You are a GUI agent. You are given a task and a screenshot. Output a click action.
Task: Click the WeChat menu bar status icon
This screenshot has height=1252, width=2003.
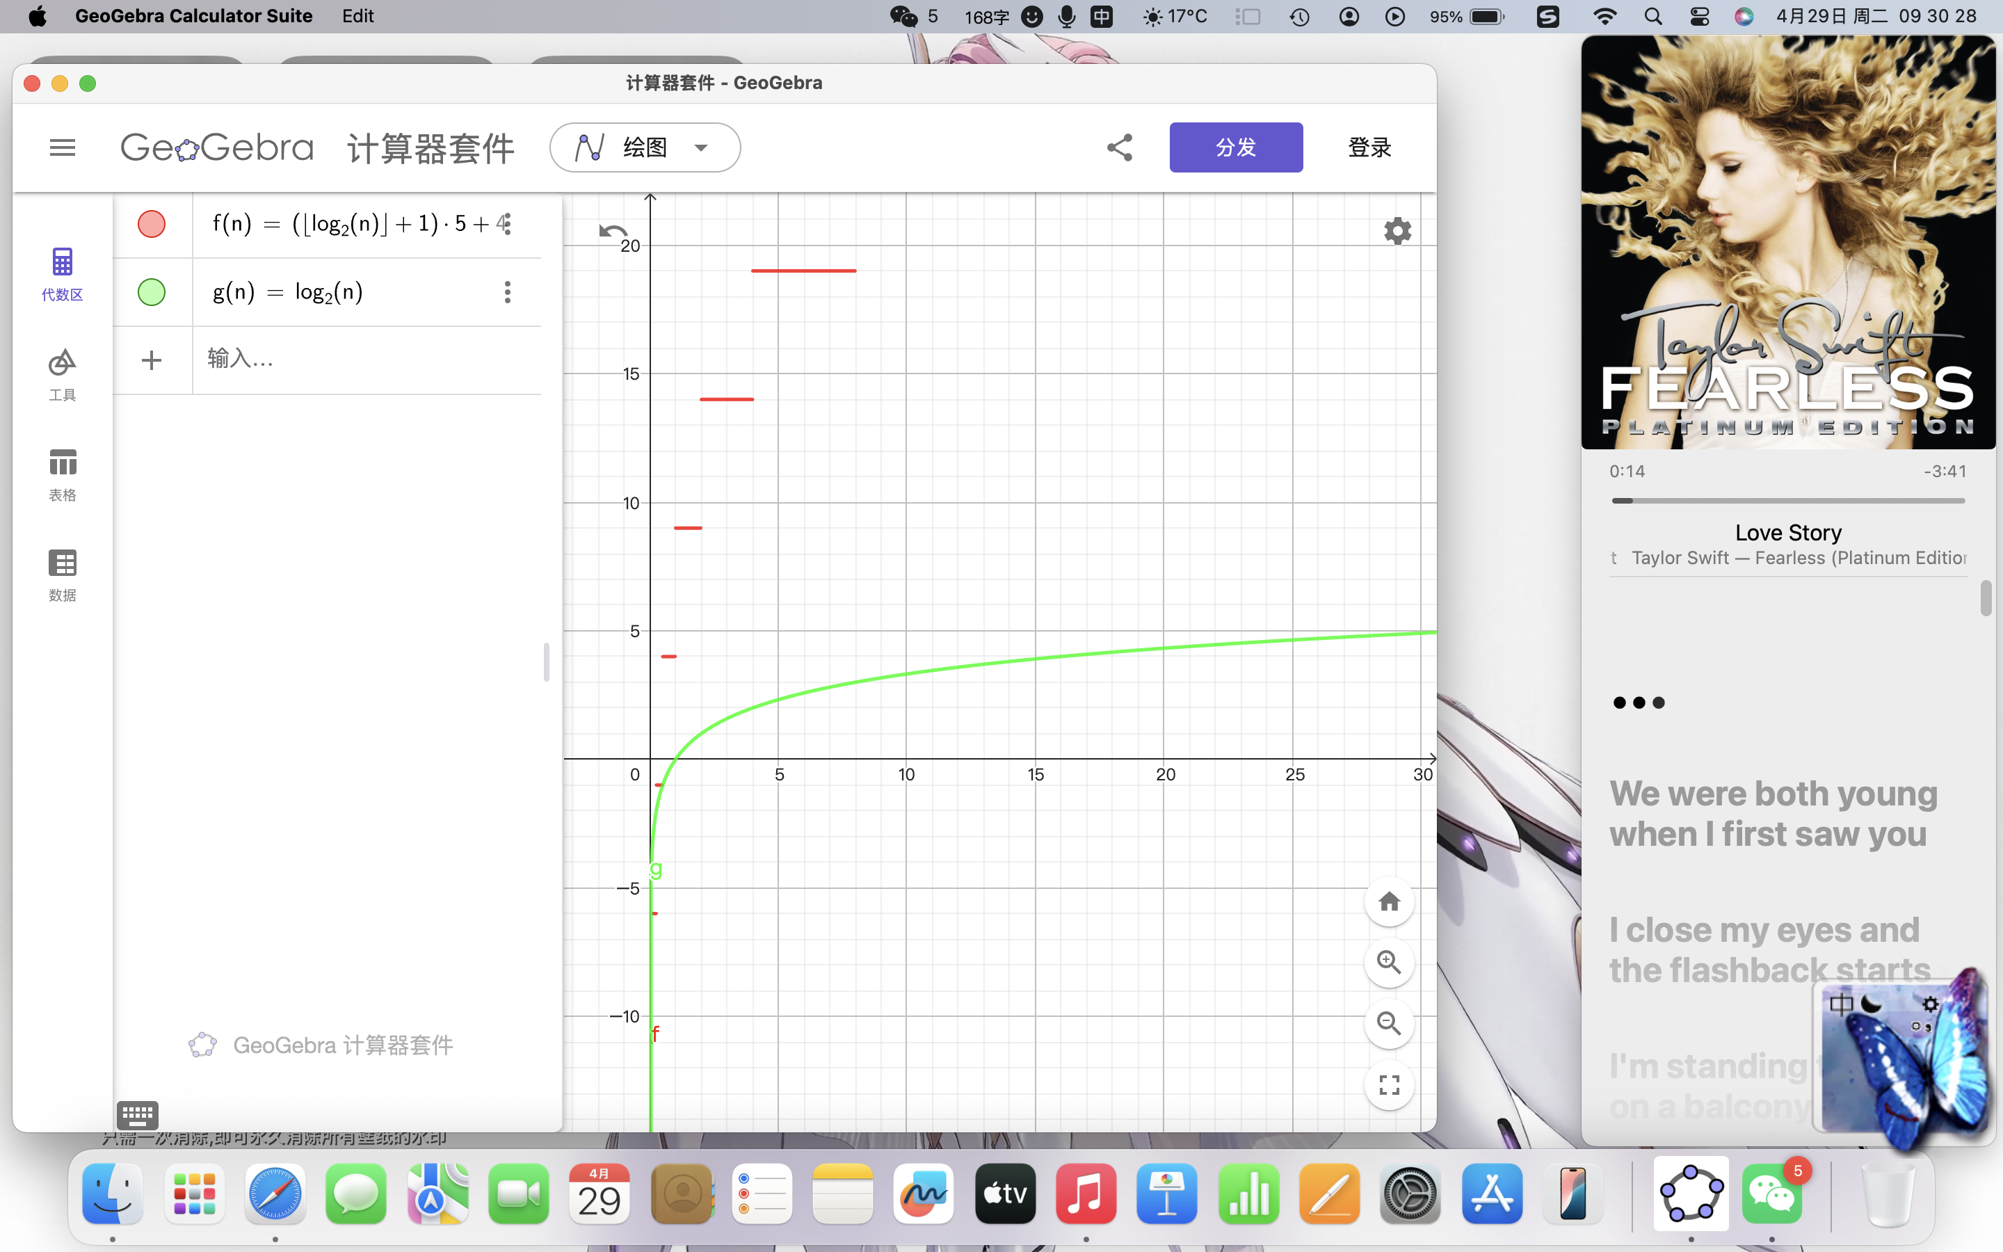click(904, 16)
